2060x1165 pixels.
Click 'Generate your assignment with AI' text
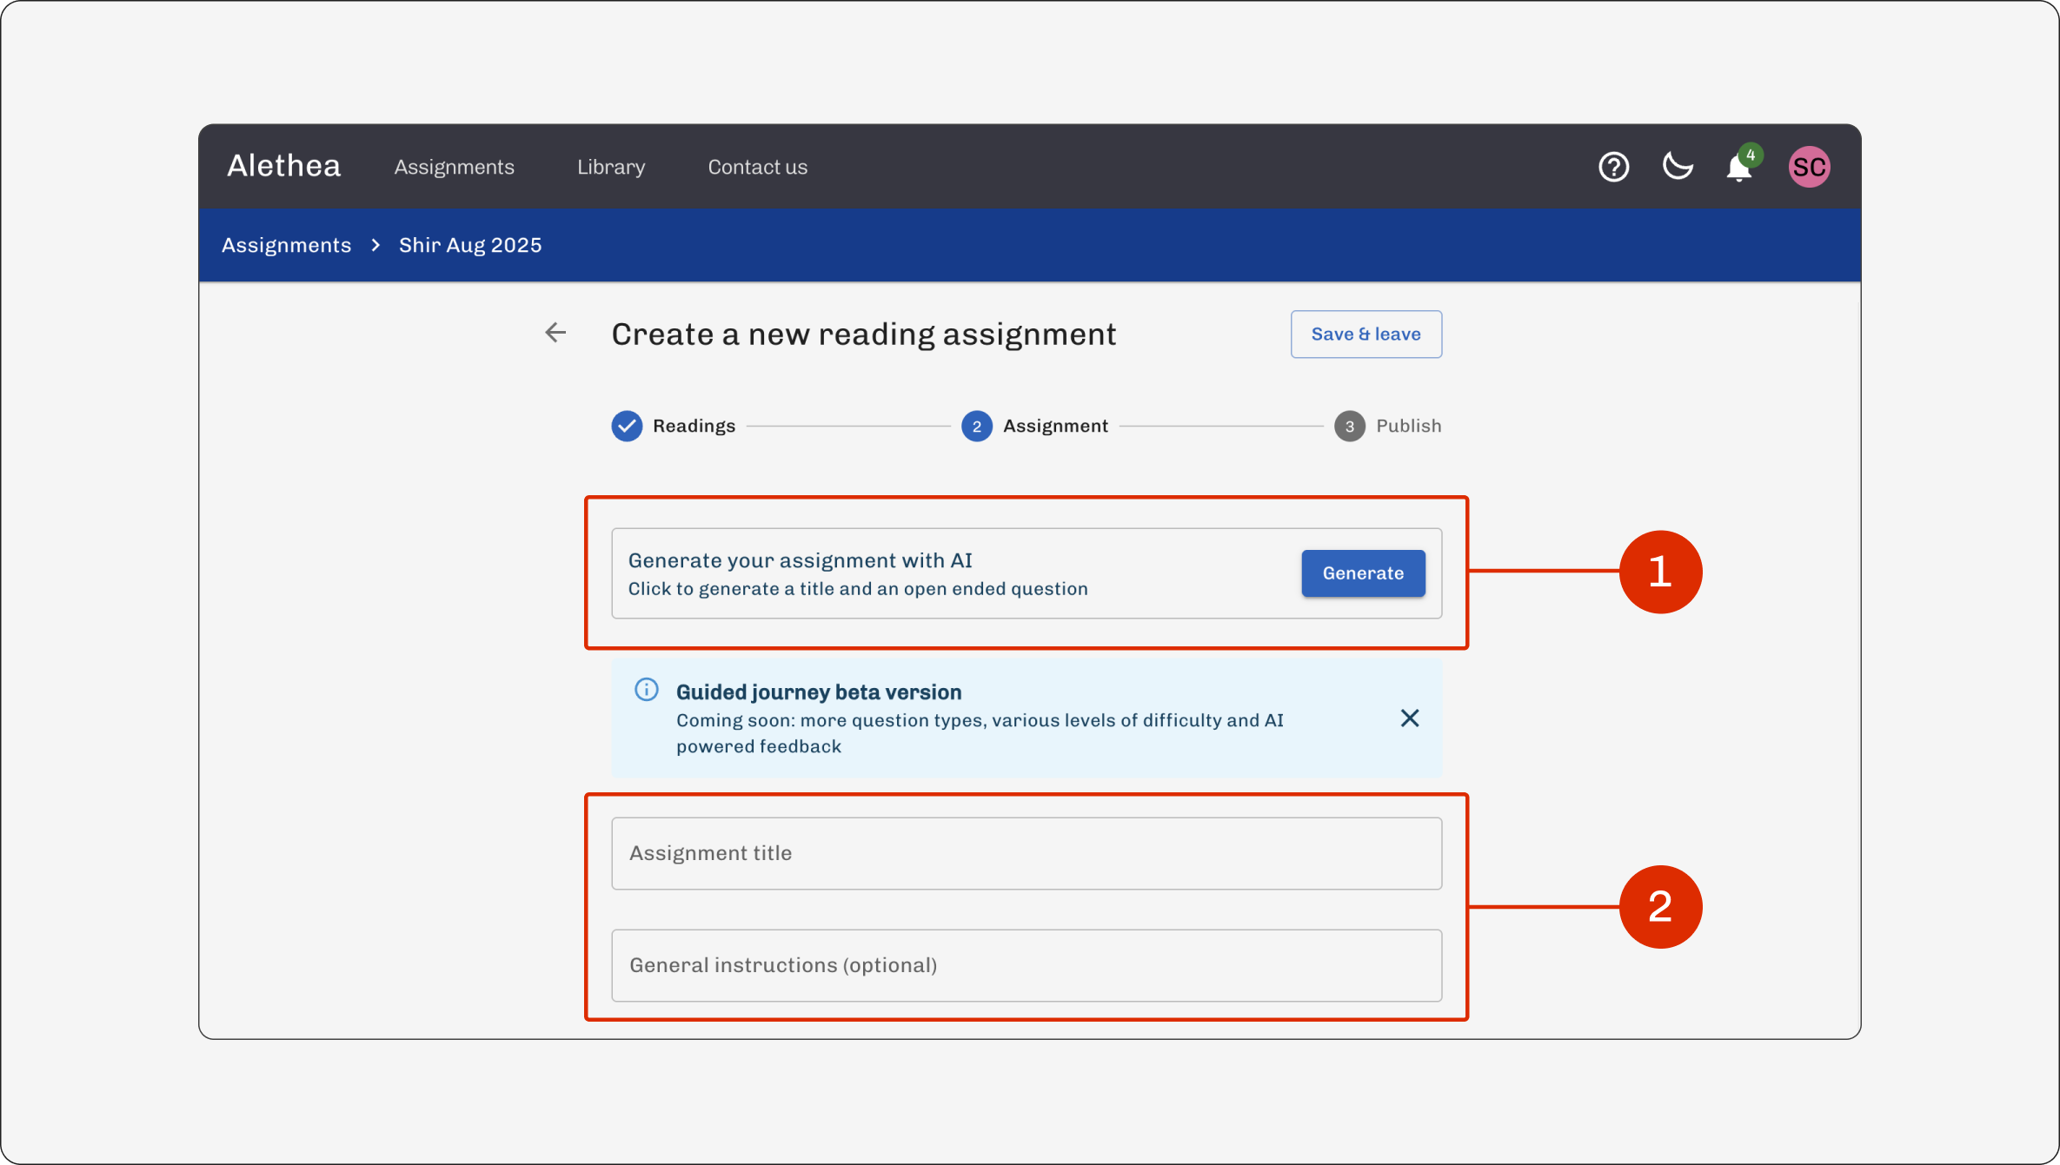pyautogui.click(x=801, y=560)
